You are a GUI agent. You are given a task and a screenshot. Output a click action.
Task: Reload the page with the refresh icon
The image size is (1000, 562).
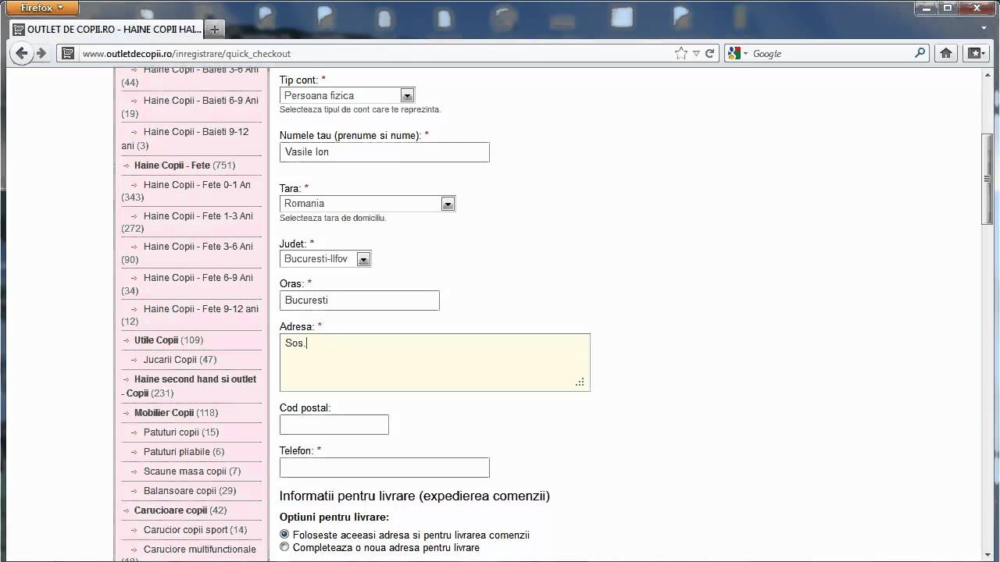(x=709, y=53)
